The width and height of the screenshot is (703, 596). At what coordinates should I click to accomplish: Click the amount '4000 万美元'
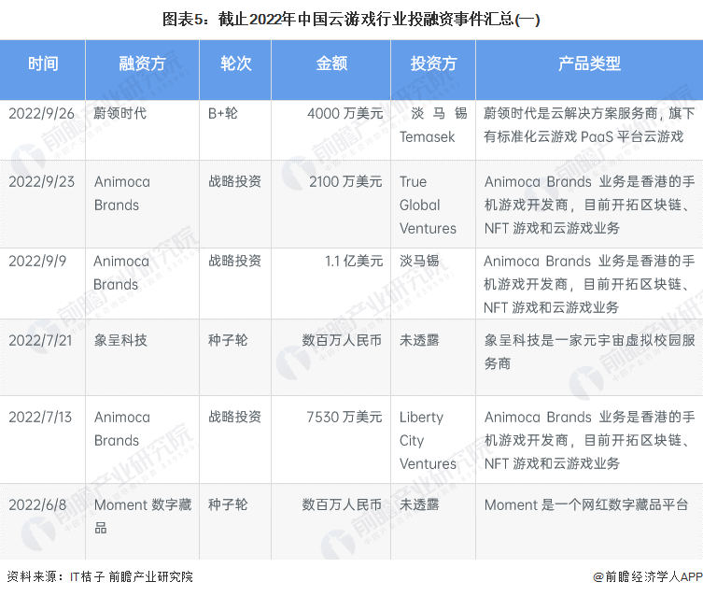(x=344, y=113)
